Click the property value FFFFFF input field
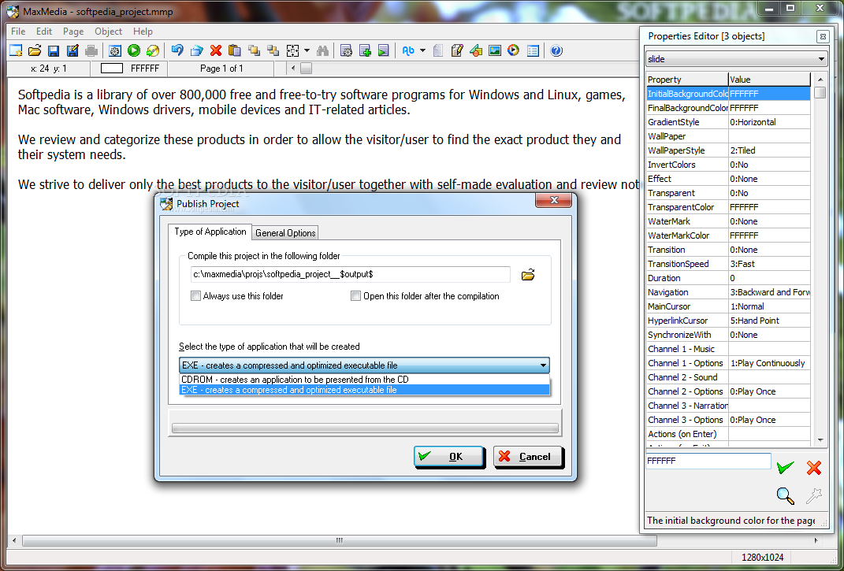The image size is (844, 571). point(708,461)
